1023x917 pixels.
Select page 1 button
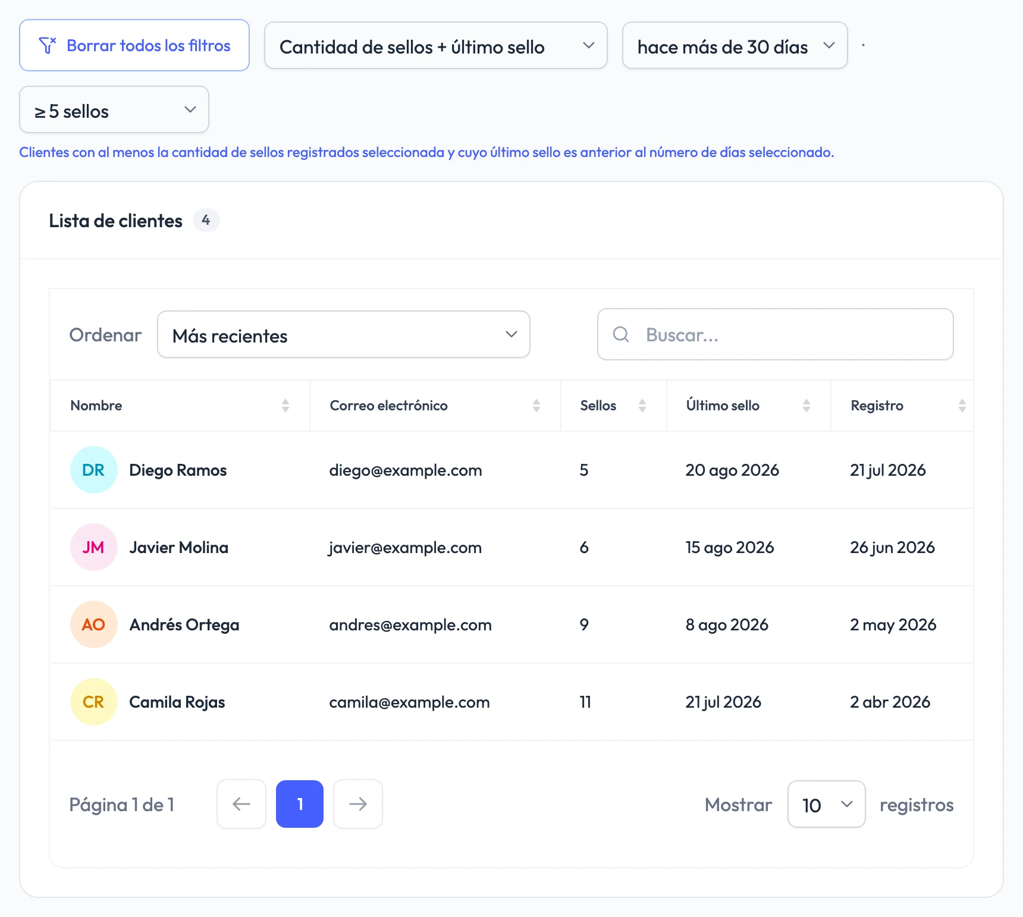[300, 804]
